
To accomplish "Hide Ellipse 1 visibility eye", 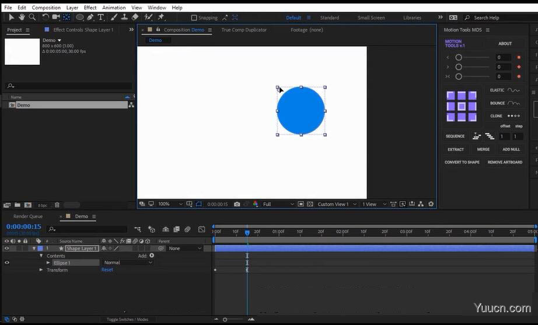I will click(x=6, y=263).
